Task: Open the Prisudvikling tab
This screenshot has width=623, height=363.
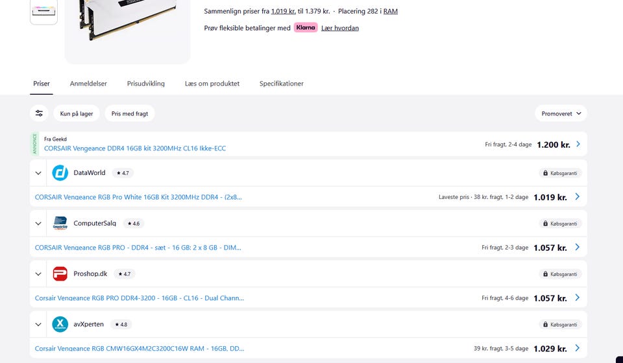Action: (x=145, y=84)
